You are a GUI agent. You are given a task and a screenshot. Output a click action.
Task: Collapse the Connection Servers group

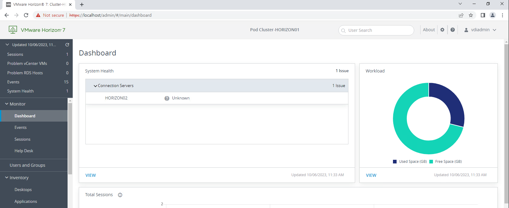[x=95, y=86]
